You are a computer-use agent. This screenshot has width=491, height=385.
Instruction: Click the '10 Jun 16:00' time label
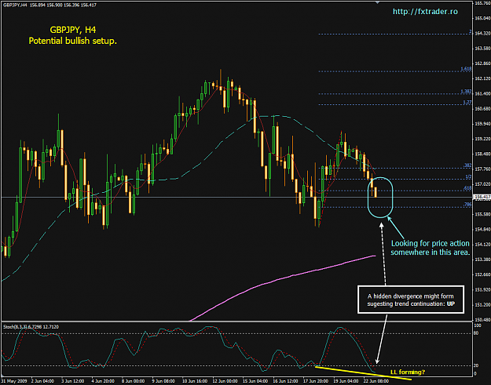pos(193,381)
